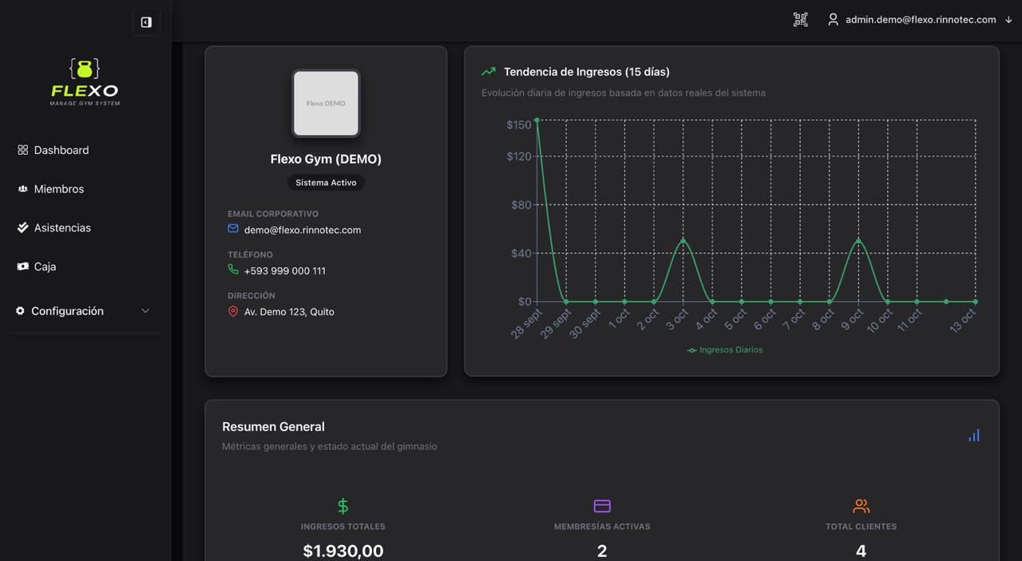Click the blue bar chart icon
Viewport: 1022px width, 561px height.
click(x=973, y=436)
